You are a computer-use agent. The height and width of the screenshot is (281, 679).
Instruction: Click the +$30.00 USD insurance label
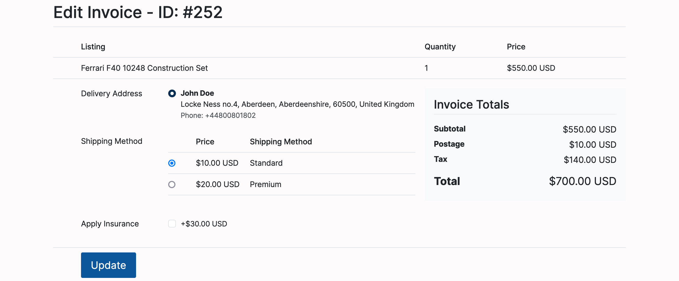click(204, 224)
